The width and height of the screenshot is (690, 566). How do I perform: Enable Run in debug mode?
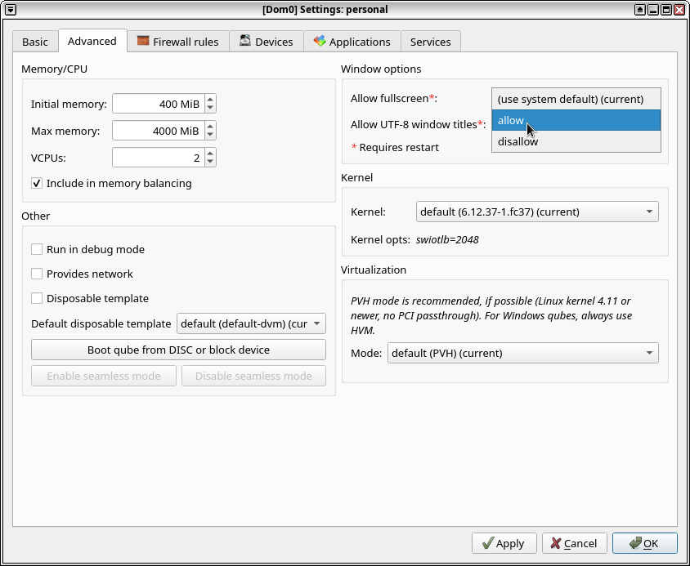(37, 250)
